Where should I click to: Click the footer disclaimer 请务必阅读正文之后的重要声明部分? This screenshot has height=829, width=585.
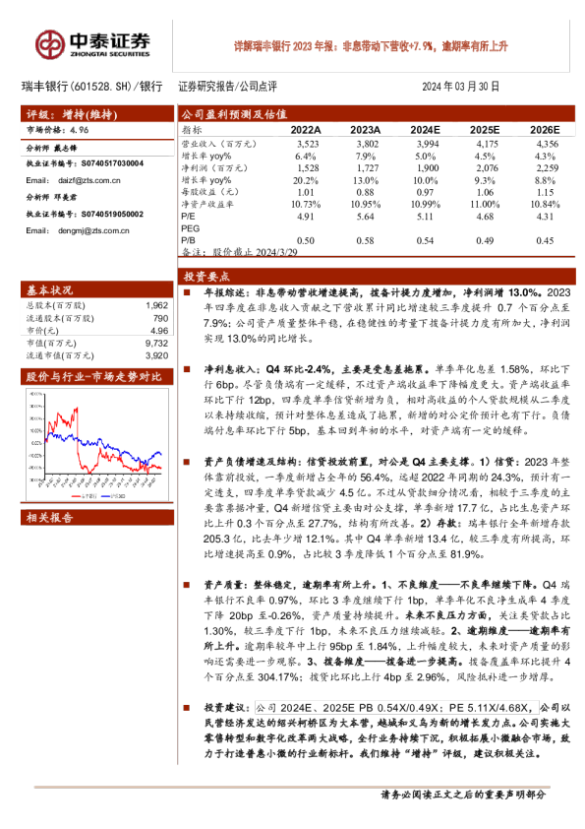tap(463, 795)
